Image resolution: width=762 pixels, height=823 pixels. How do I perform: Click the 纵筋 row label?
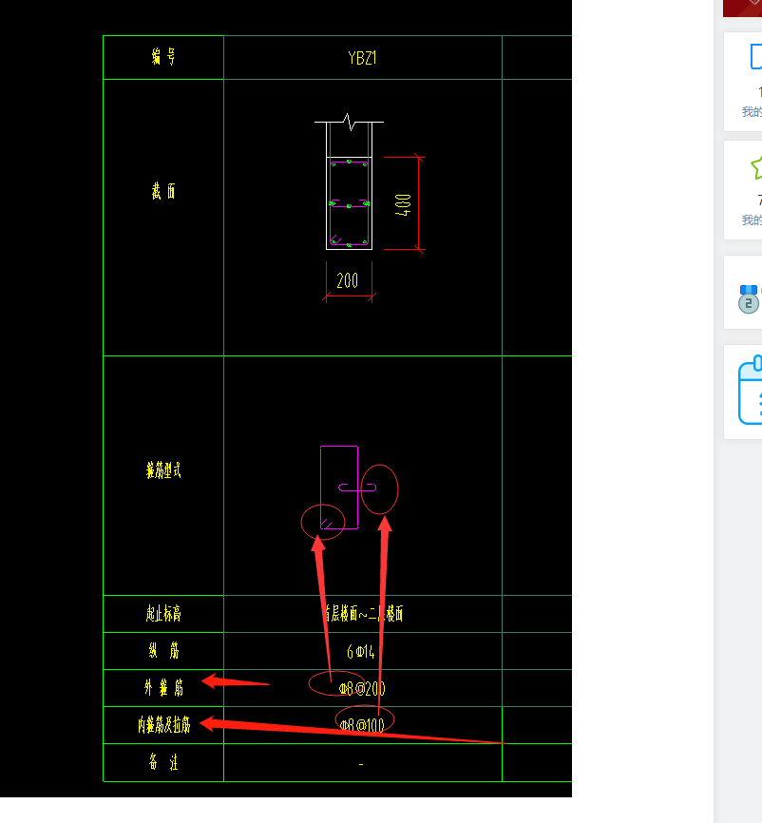163,651
